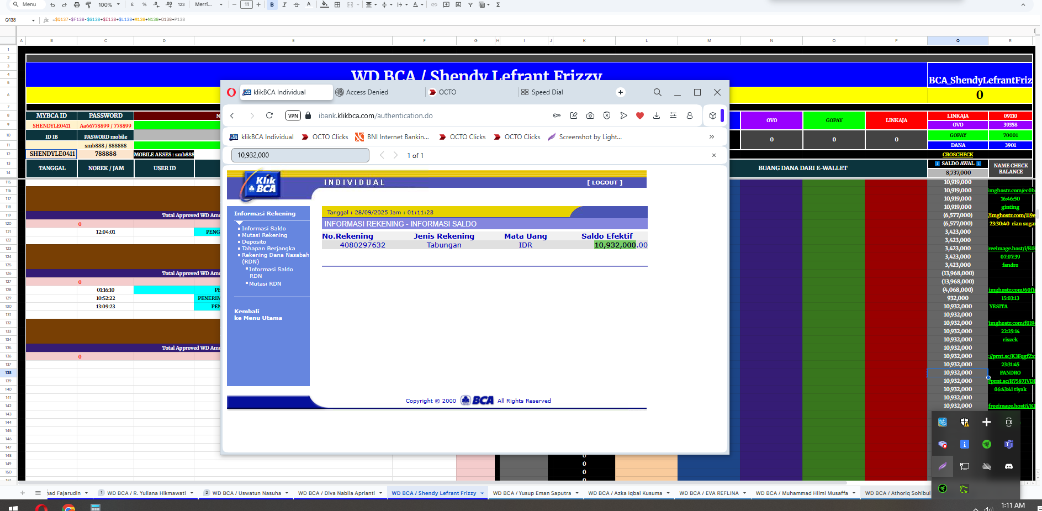
Task: Format as percent with % icon
Action: pyautogui.click(x=145, y=4)
